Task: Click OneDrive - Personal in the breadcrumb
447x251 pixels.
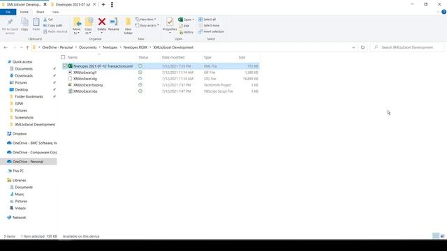Action: 57,47
